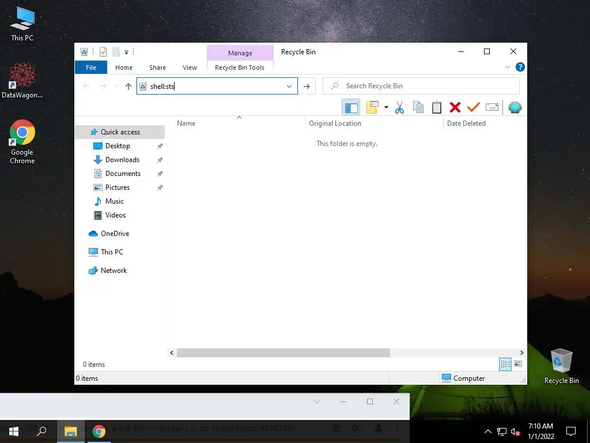Open the dropdown arrow beside folder options icon
This screenshot has height=443, width=590.
(386, 108)
